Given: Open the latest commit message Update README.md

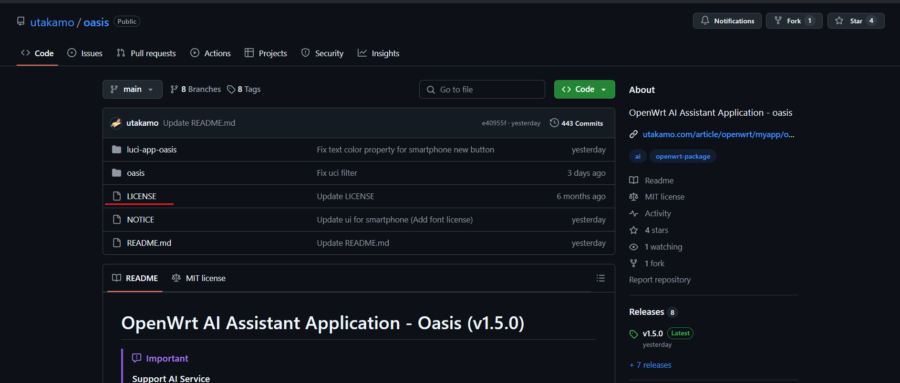Looking at the screenshot, I should click(199, 123).
